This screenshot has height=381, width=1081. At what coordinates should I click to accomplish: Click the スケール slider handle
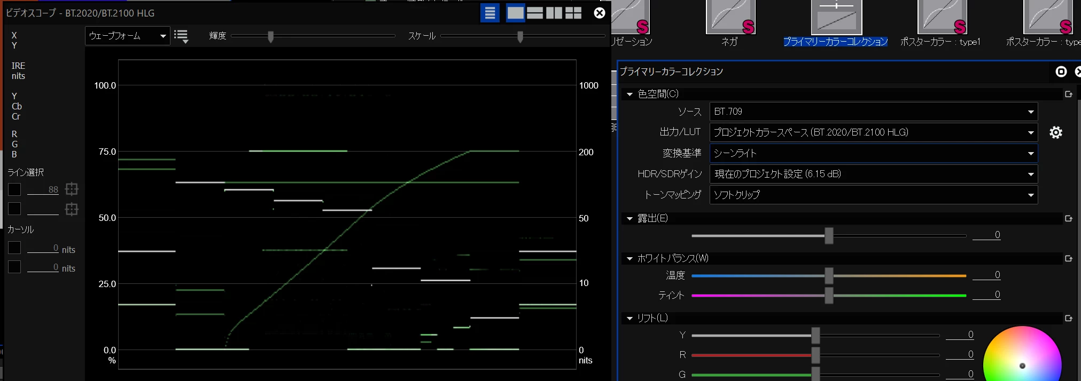520,36
